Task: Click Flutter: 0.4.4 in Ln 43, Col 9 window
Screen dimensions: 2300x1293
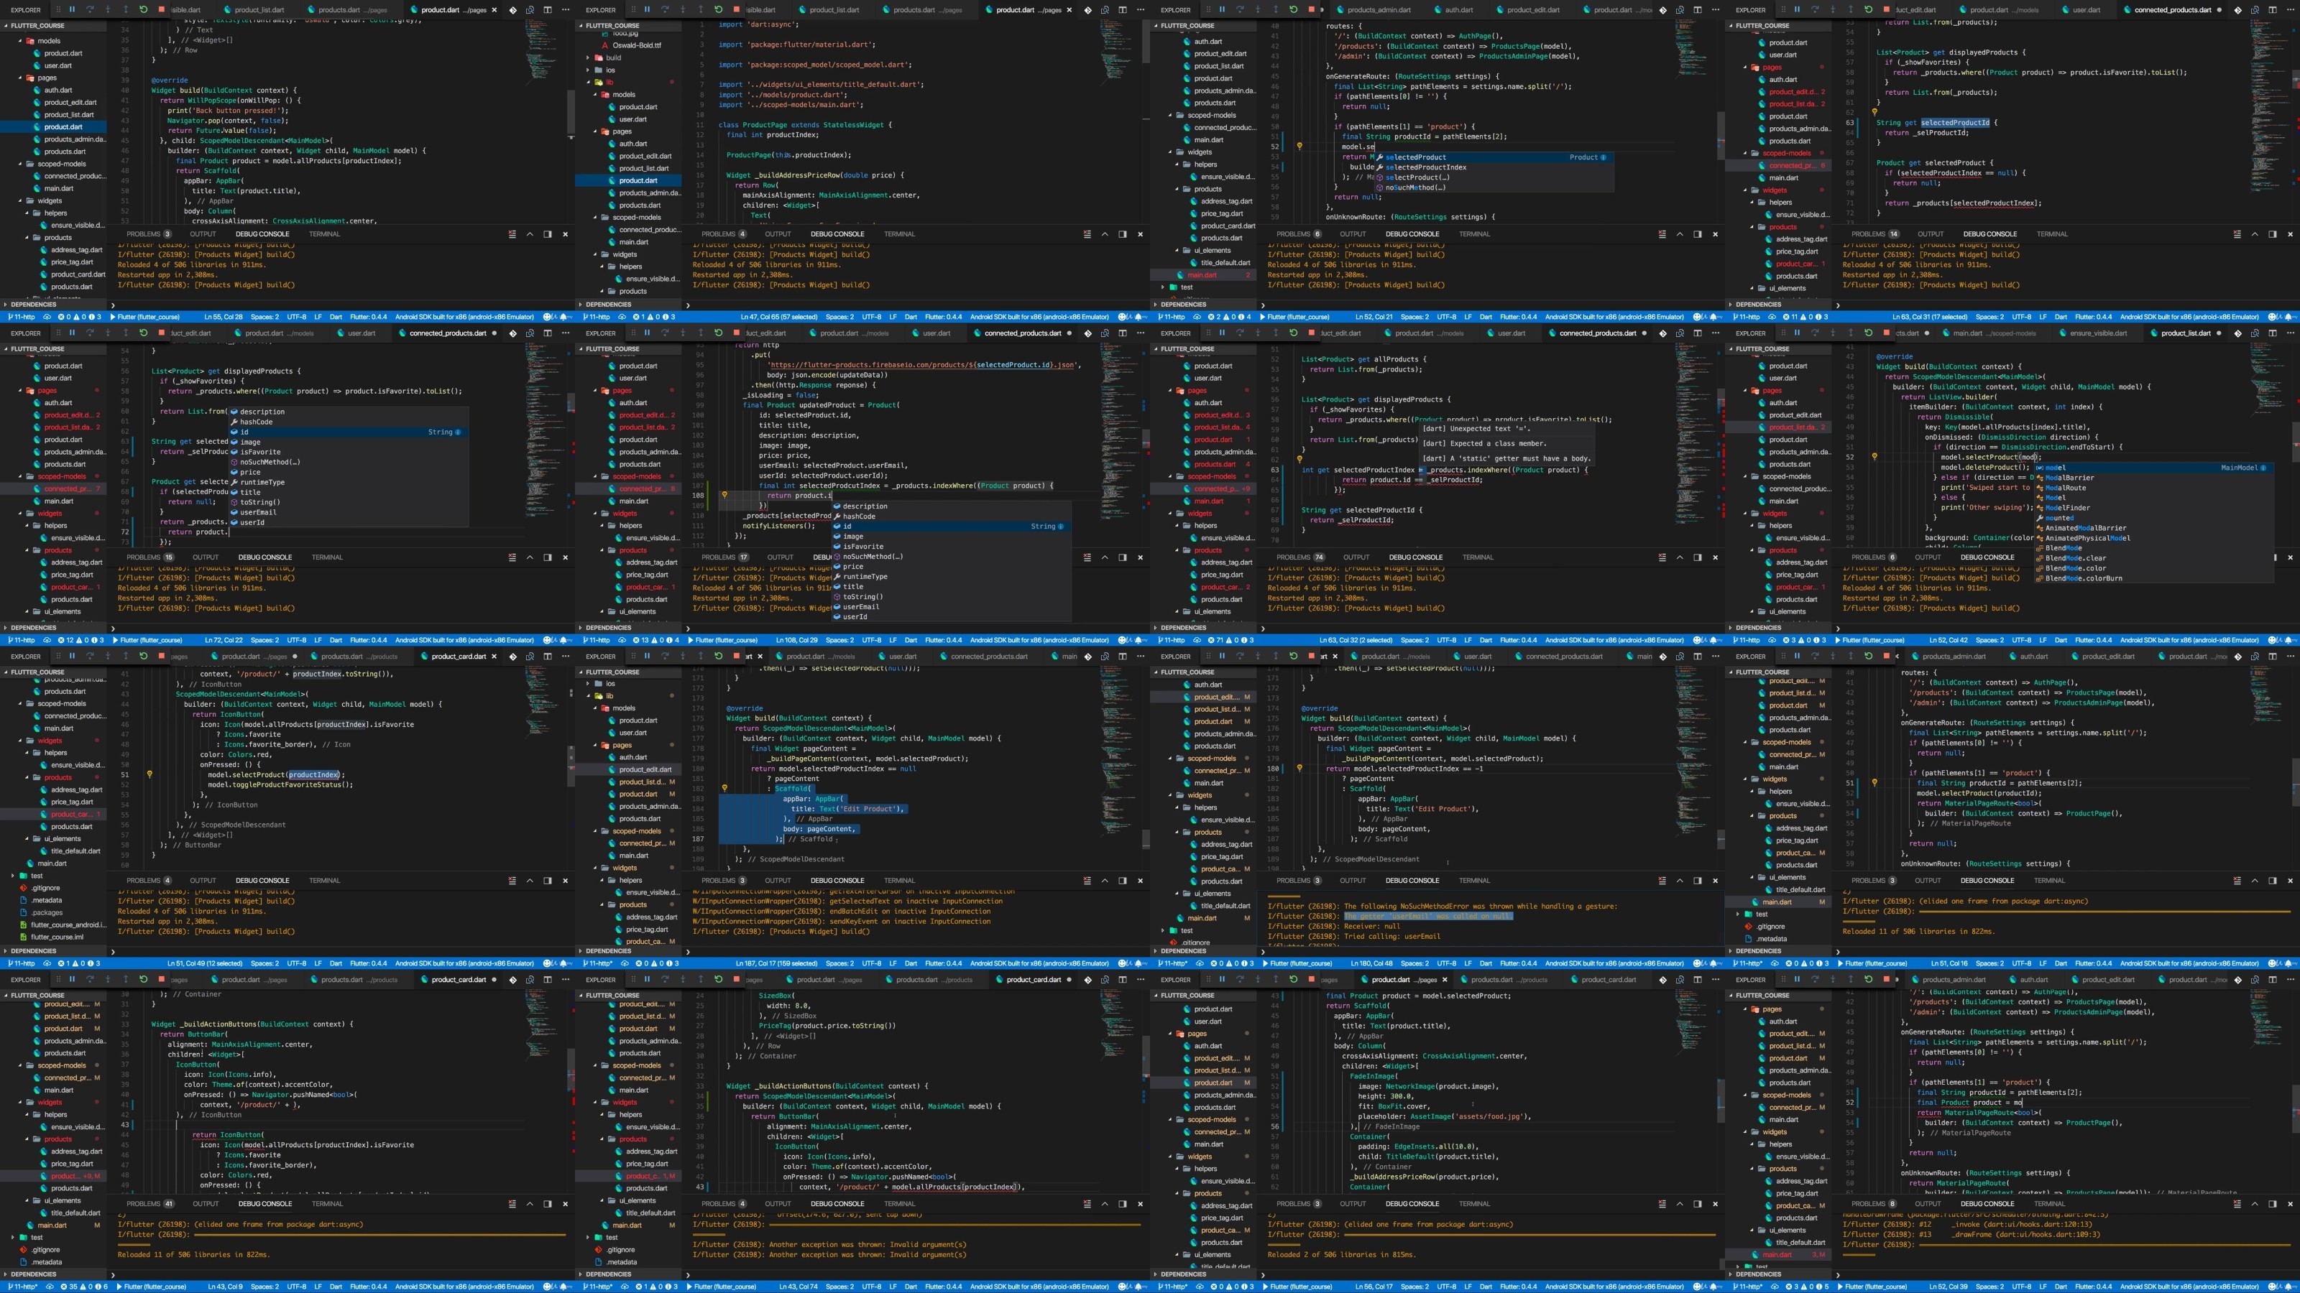Action: 368,1287
